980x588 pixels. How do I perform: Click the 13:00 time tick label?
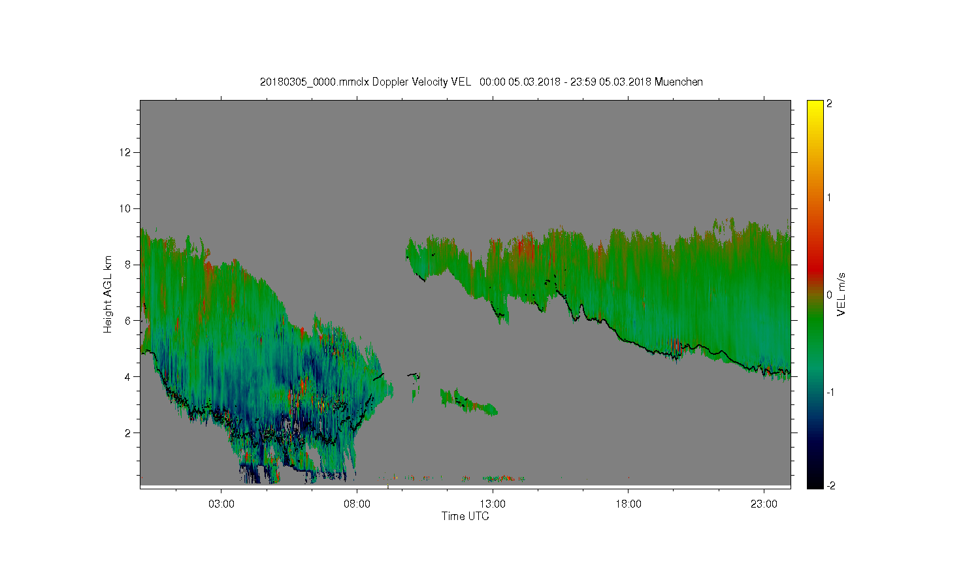point(493,504)
